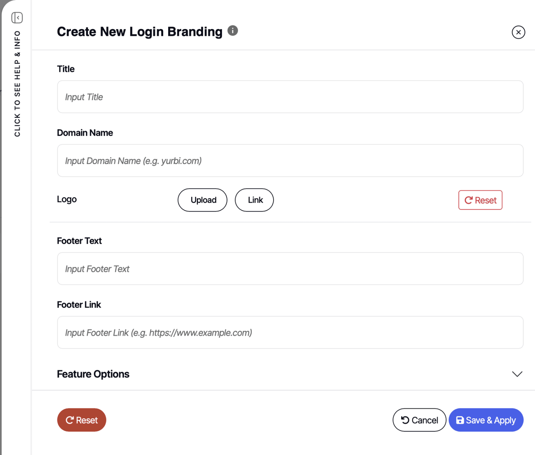Click the Save & Apply button
535x455 pixels.
coord(486,420)
